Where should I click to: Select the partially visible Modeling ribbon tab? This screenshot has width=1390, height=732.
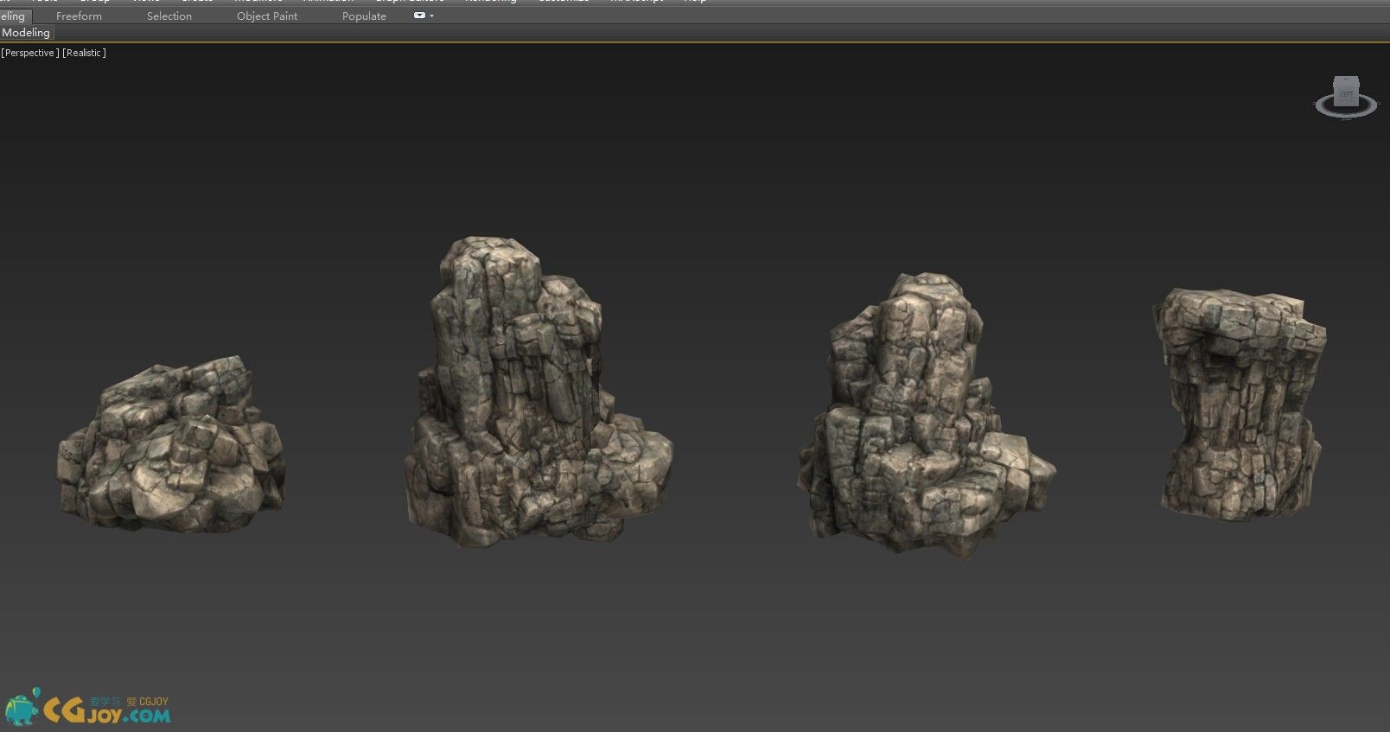pyautogui.click(x=15, y=16)
